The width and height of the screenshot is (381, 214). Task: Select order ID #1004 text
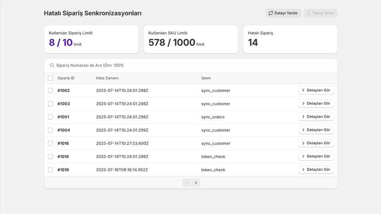pyautogui.click(x=63, y=130)
